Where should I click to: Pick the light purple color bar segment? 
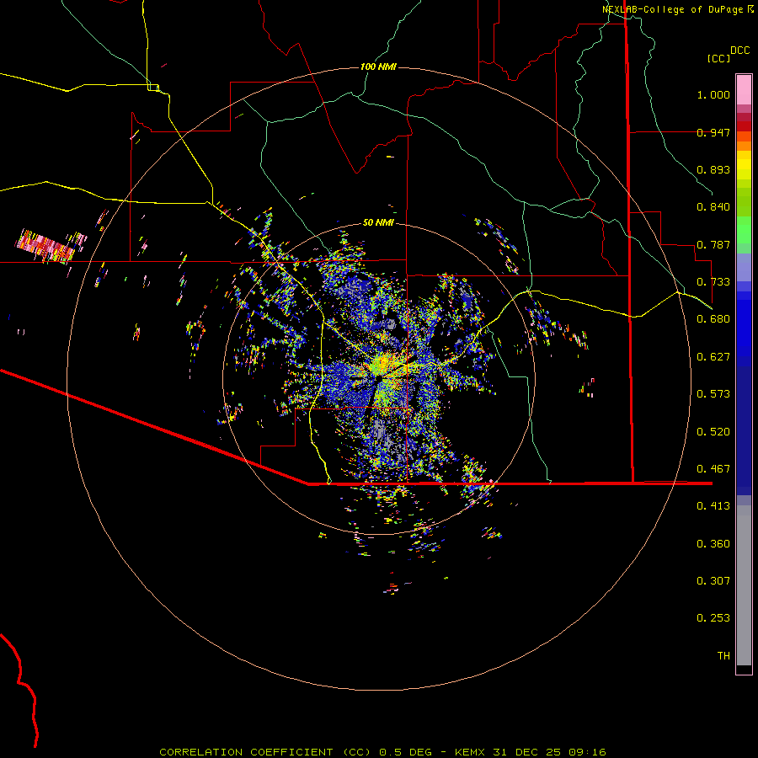click(x=744, y=267)
